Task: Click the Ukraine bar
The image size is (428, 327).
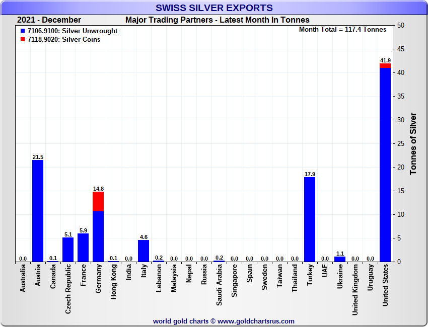Action: [x=340, y=259]
